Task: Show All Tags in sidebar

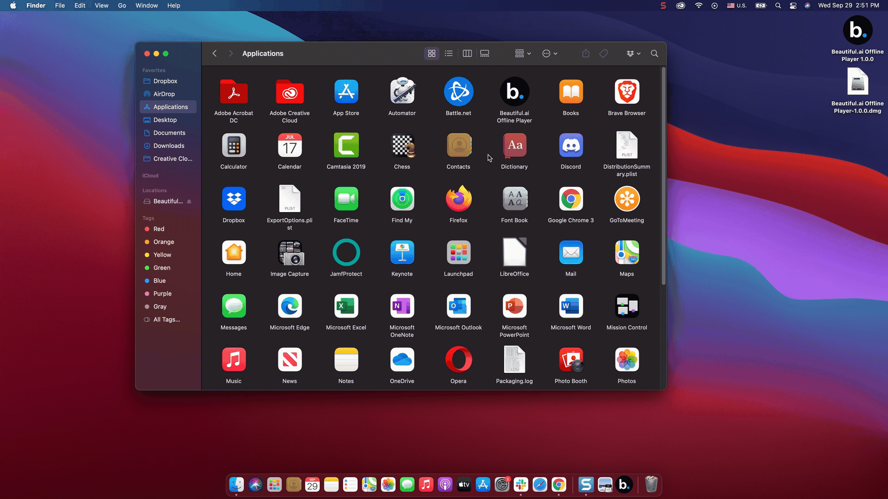Action: coord(168,320)
